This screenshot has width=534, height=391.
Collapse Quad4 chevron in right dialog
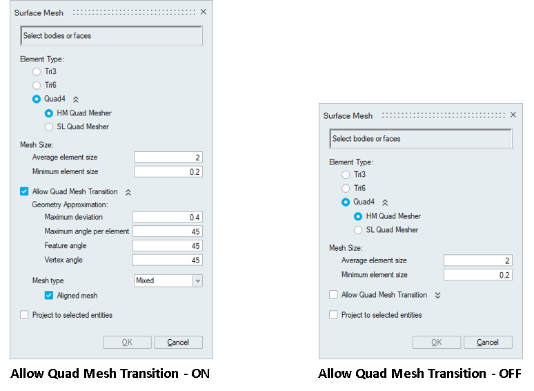coord(385,202)
